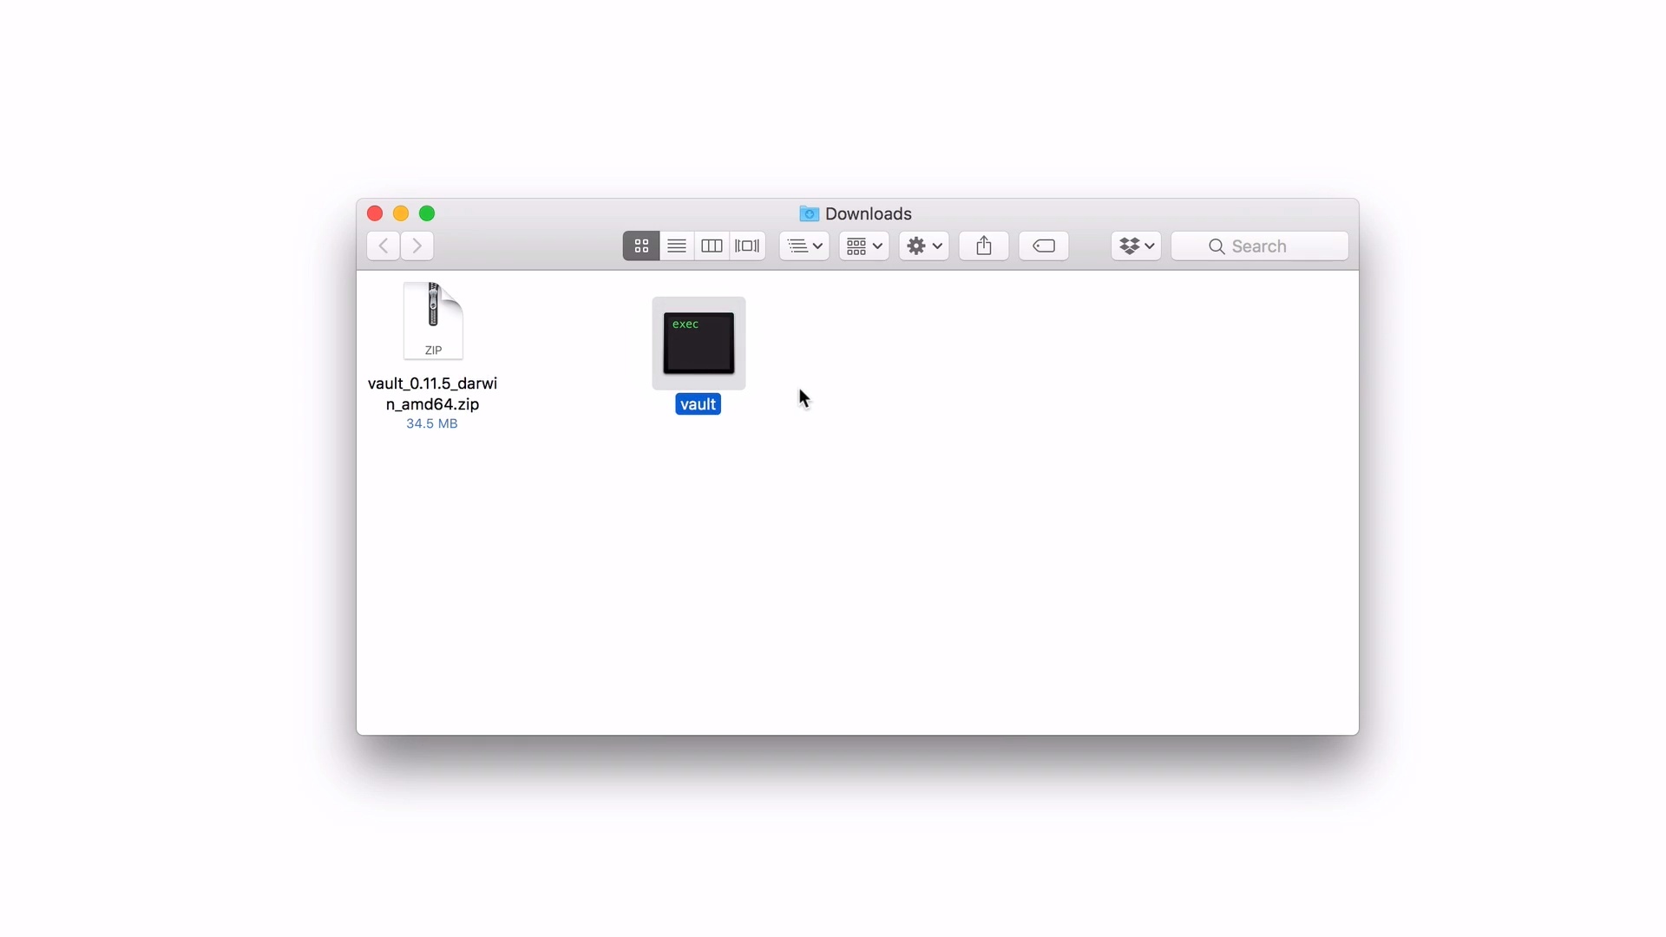The height and width of the screenshot is (937, 1666).
Task: Open the Dropbox toolbar menu
Action: point(1137,246)
